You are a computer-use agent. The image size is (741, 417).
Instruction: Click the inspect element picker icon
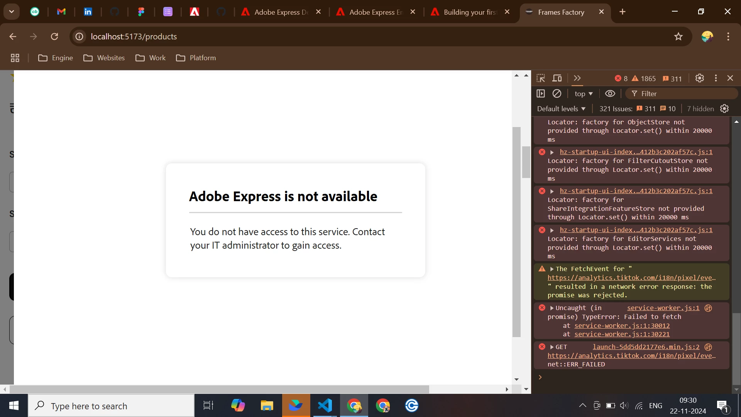(x=541, y=78)
